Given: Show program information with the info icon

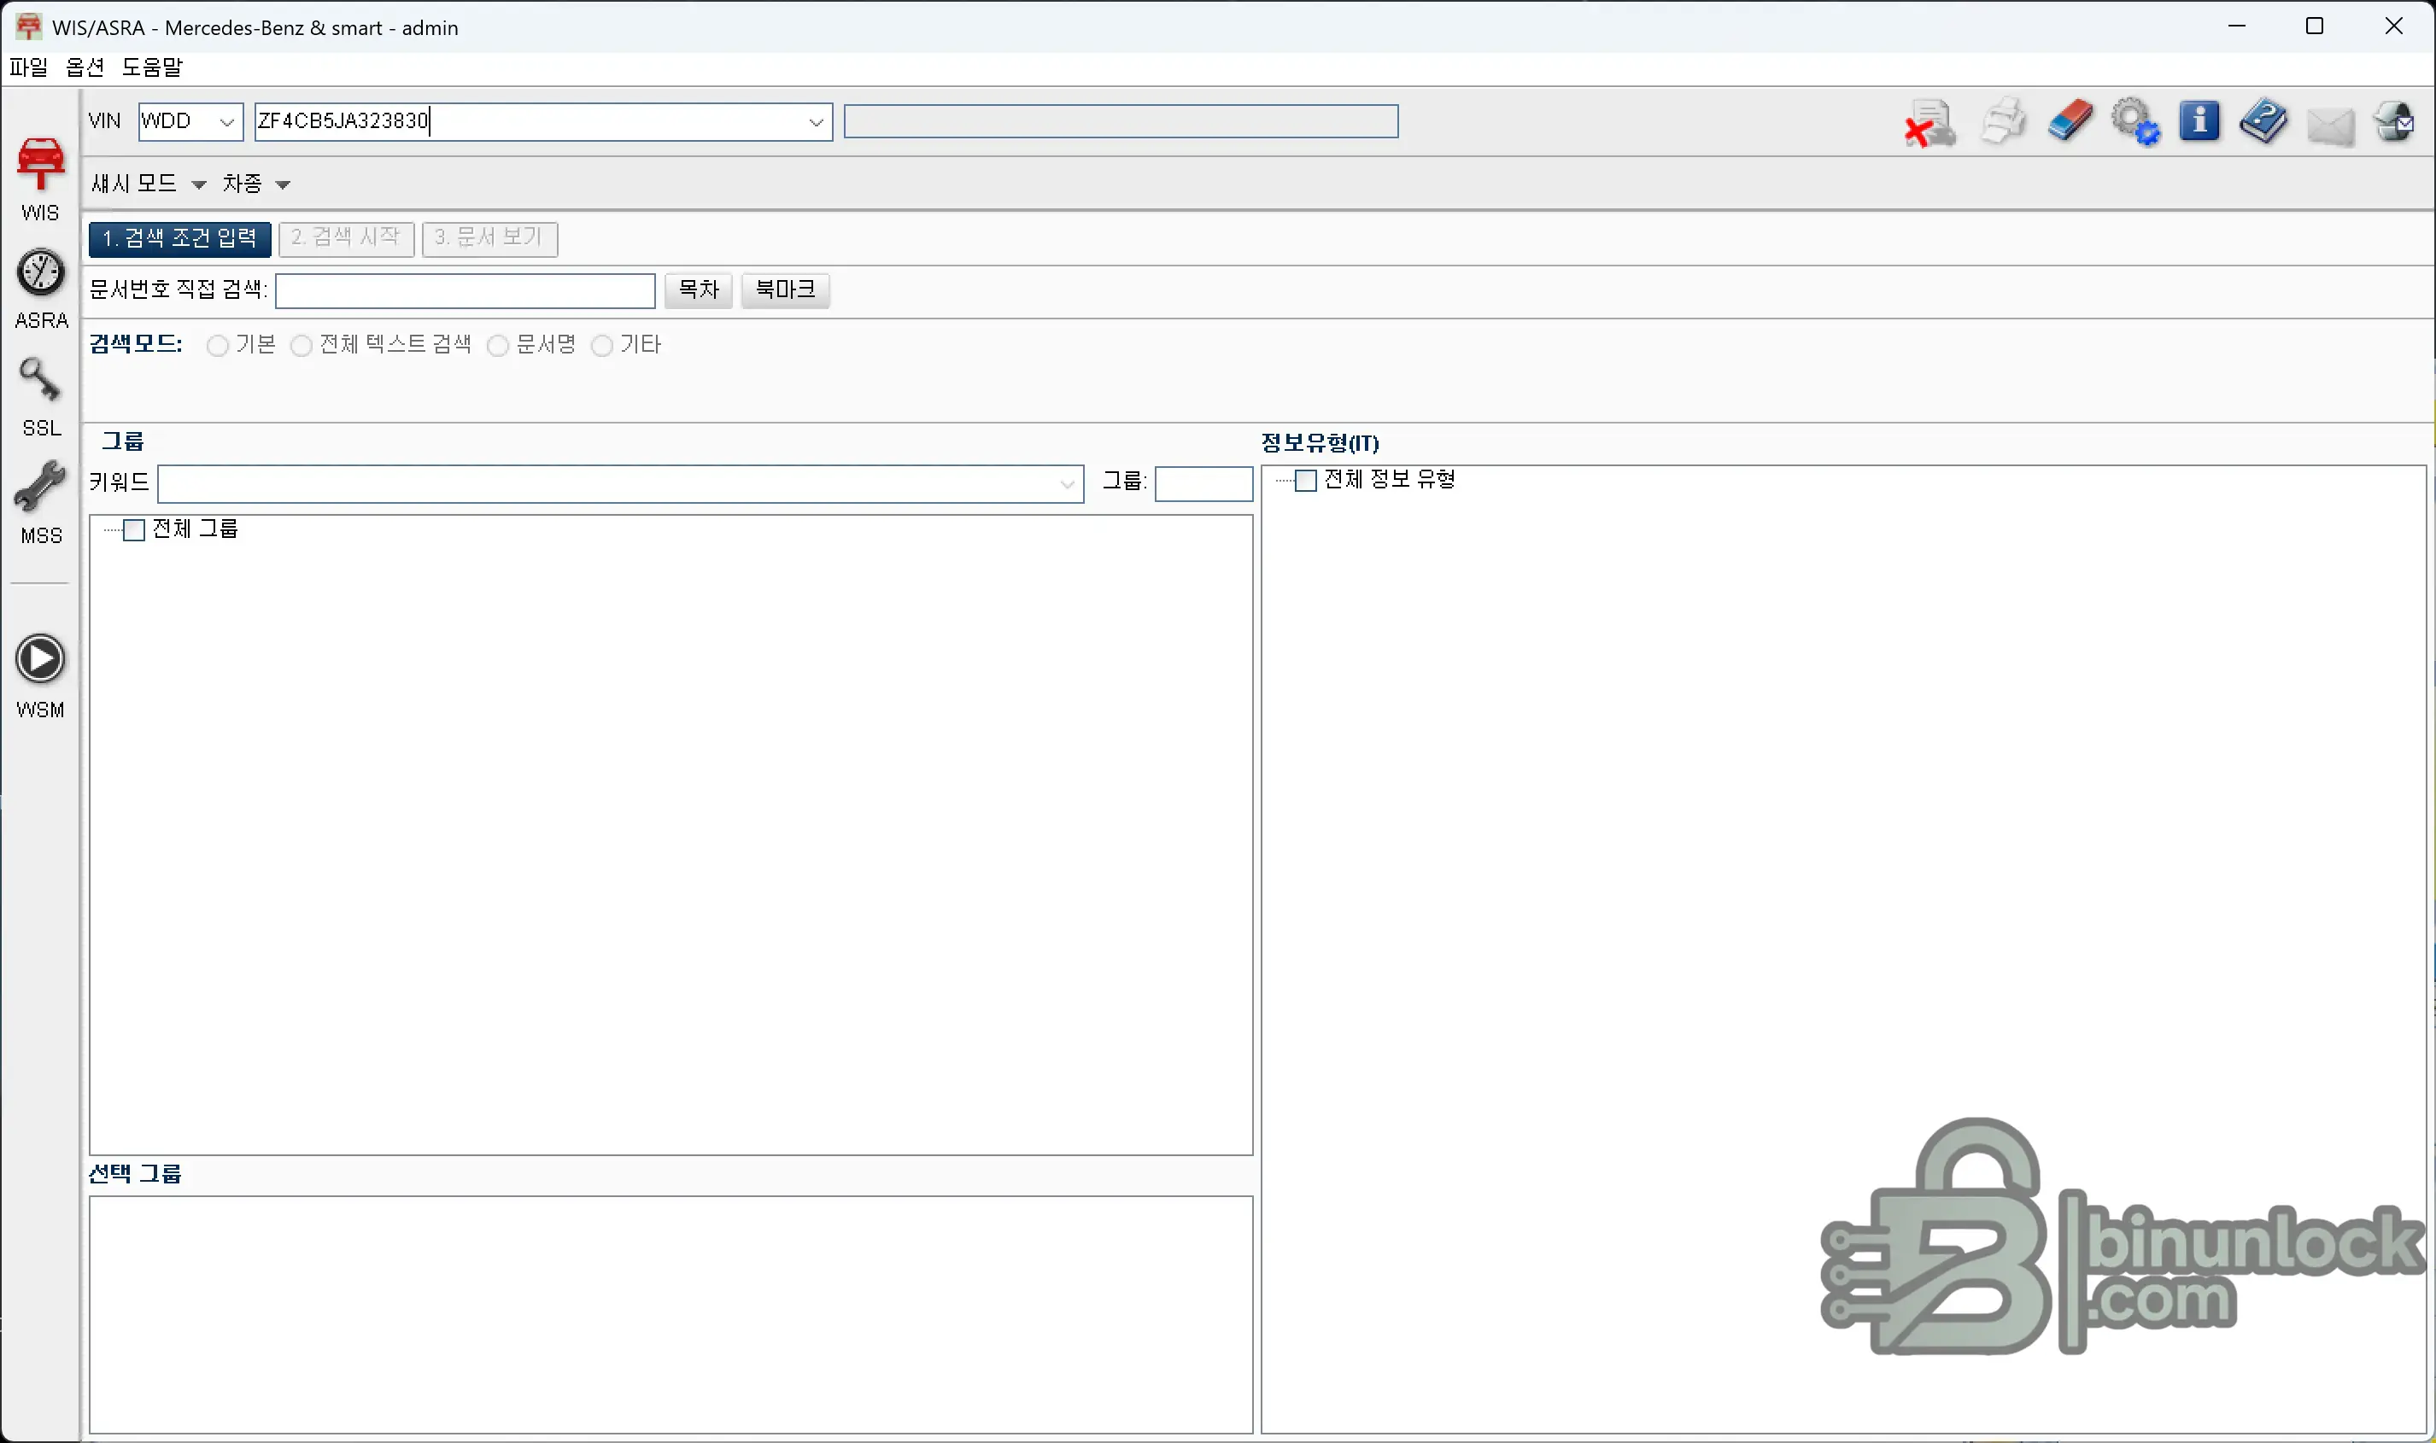Looking at the screenshot, I should coord(2200,120).
